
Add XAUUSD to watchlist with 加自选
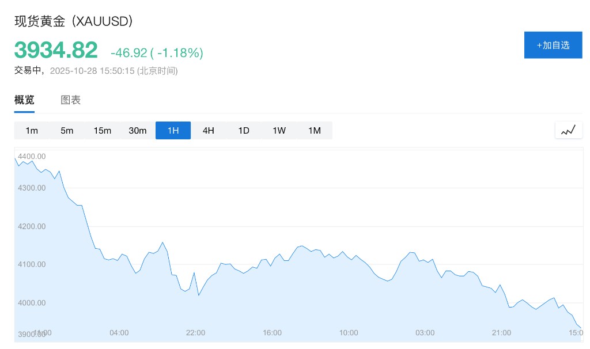[x=553, y=45]
